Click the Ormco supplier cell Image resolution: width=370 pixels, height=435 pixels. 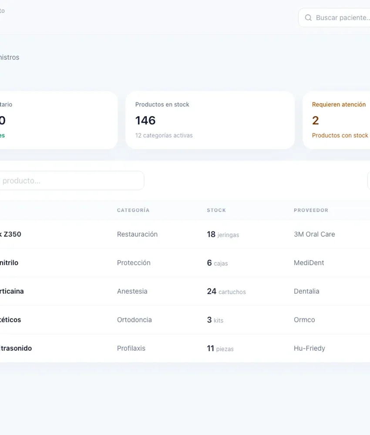(305, 320)
